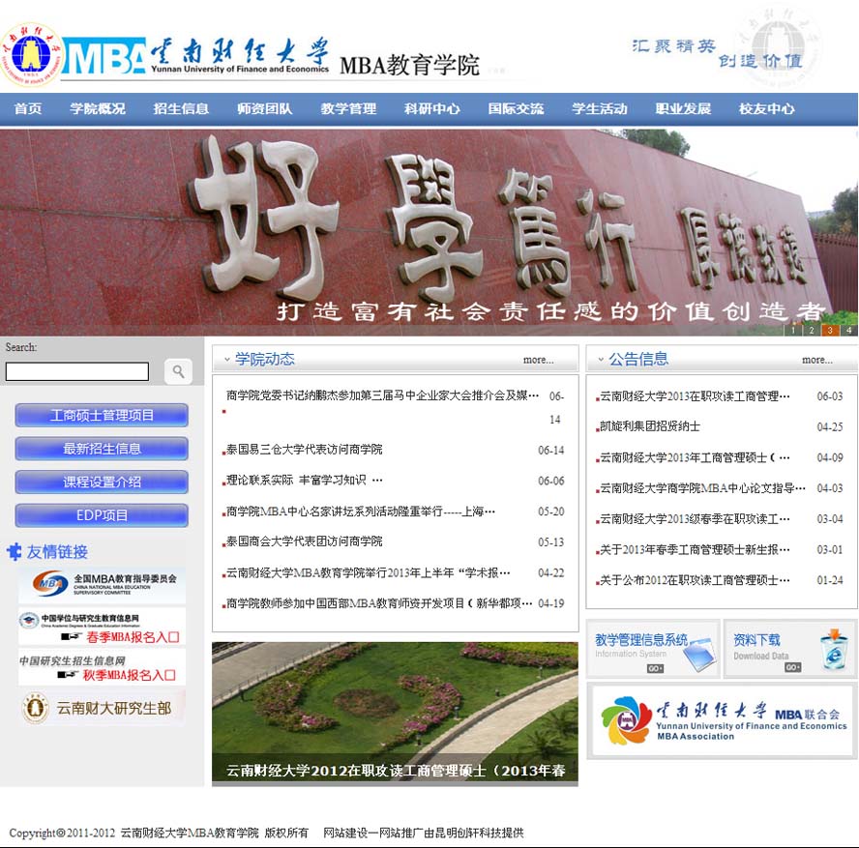This screenshot has height=848, width=859.
Task: Click the 教学管理信息系统 notebook icon
Action: click(700, 654)
